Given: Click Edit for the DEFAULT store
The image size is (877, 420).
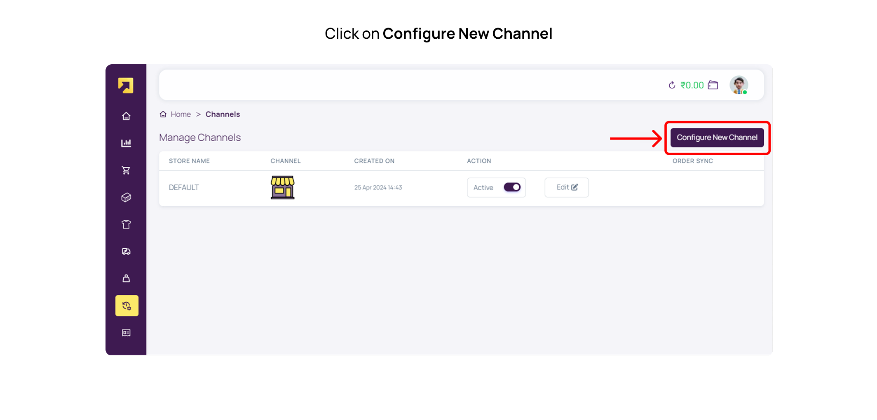Looking at the screenshot, I should [567, 187].
